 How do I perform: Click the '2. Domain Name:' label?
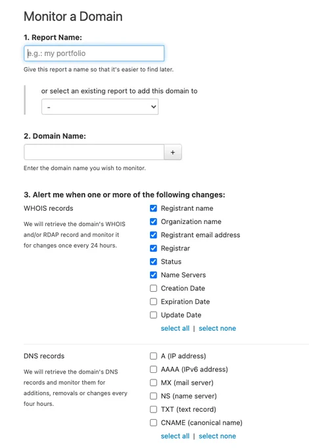(x=55, y=136)
